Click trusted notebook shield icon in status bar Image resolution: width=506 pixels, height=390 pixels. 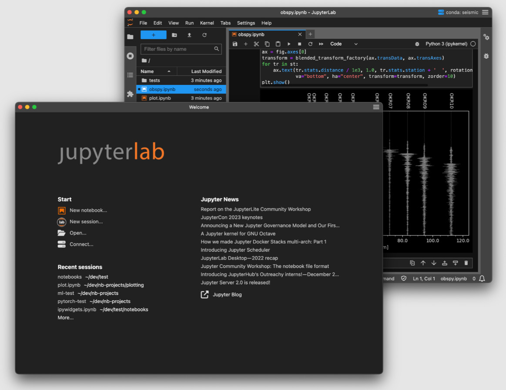coord(404,278)
